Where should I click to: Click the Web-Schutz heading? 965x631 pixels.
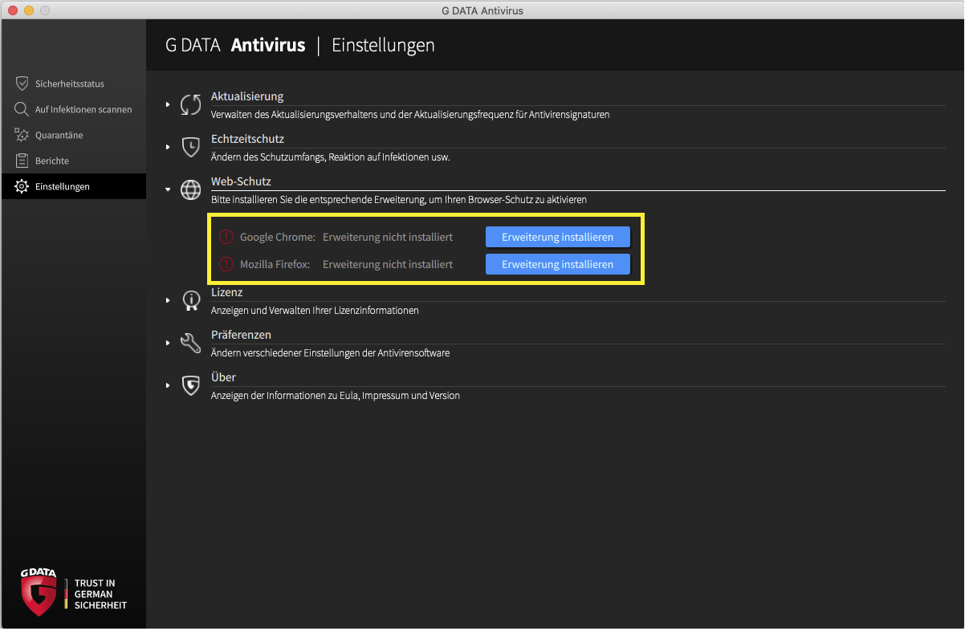pos(241,181)
